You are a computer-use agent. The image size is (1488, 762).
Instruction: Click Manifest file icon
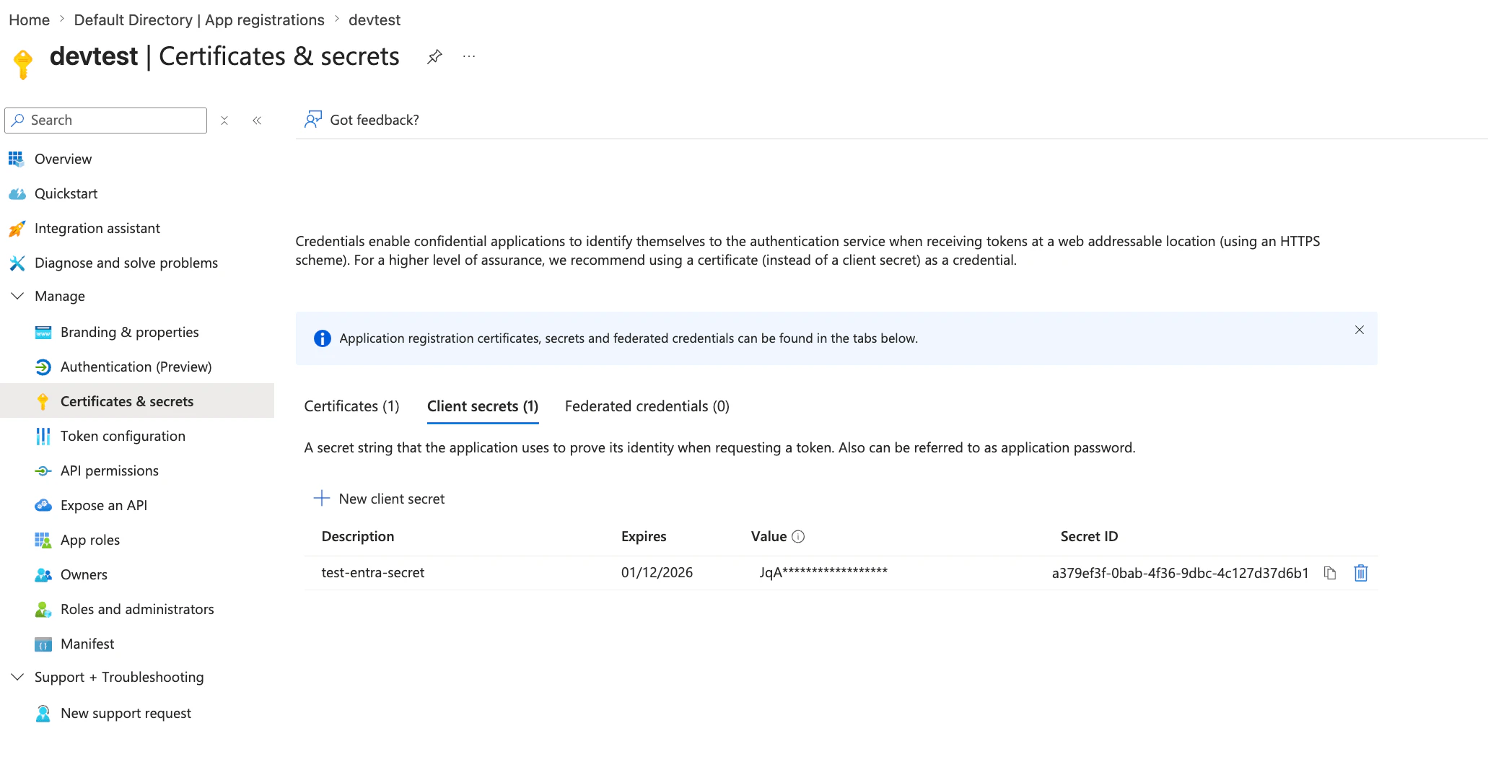(x=43, y=644)
